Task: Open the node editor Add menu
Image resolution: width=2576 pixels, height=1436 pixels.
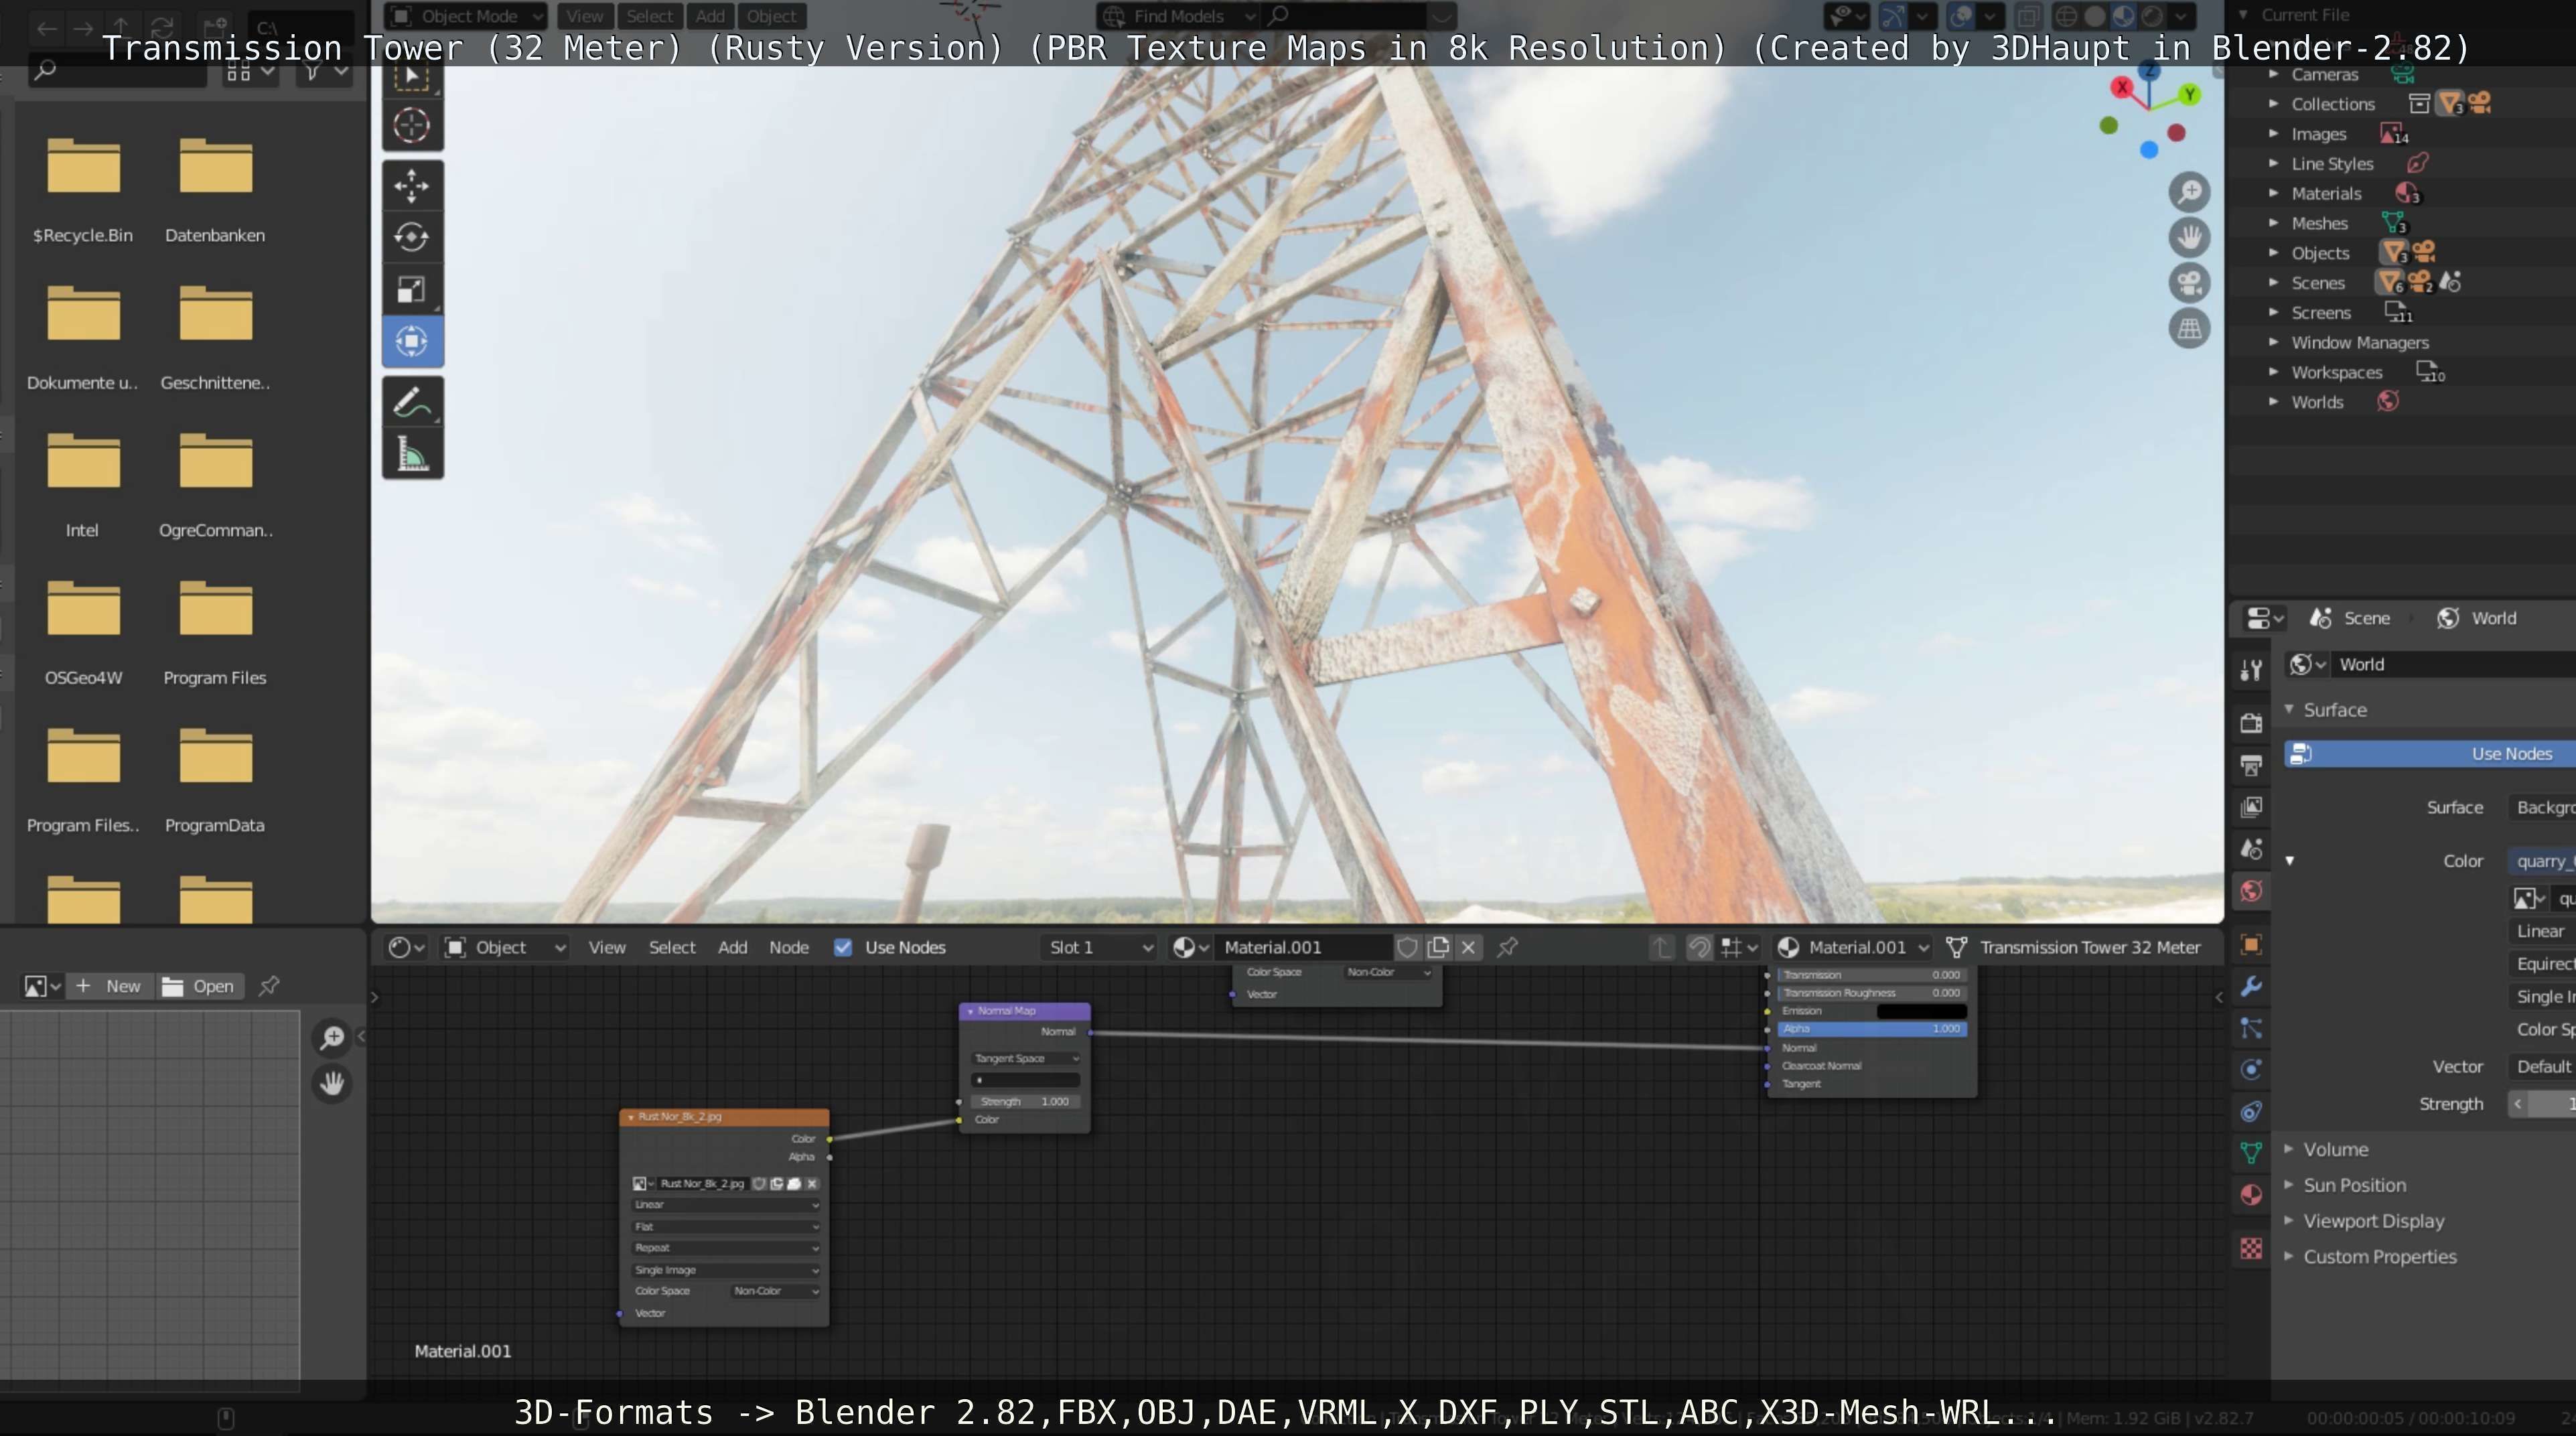Action: pos(732,947)
